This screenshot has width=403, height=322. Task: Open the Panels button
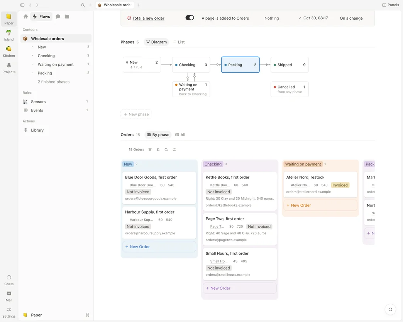point(390,5)
